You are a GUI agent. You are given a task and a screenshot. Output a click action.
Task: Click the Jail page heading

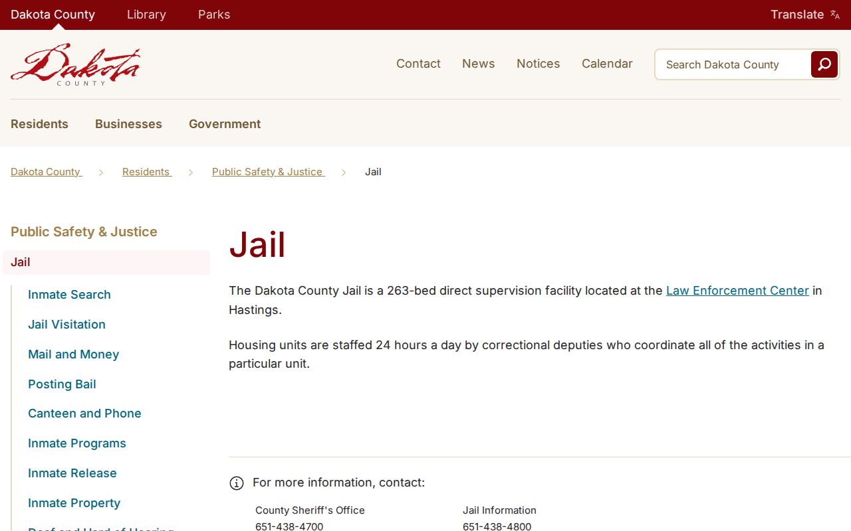pos(257,245)
